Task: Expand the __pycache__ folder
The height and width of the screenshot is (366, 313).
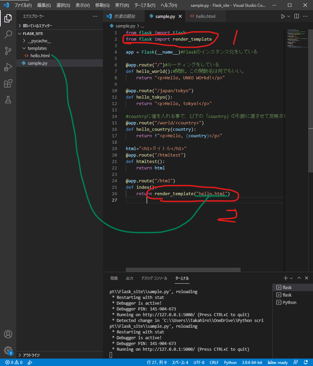Action: (39, 41)
